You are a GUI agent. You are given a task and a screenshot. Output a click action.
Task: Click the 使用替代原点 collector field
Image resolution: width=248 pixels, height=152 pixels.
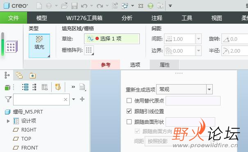193,101
